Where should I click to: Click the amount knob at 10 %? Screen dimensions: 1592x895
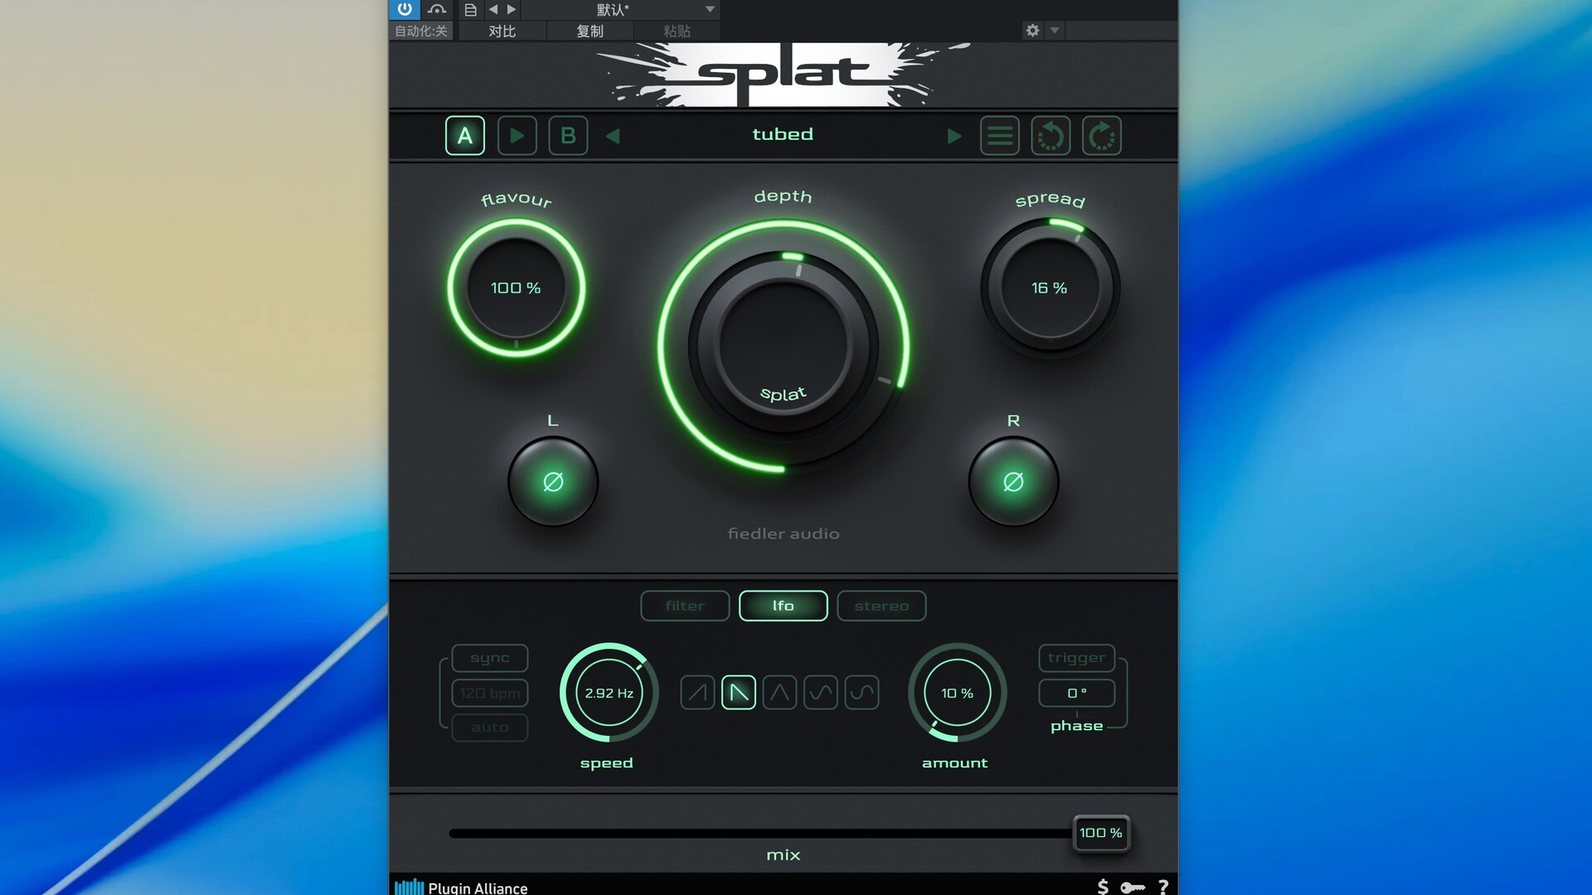[958, 693]
